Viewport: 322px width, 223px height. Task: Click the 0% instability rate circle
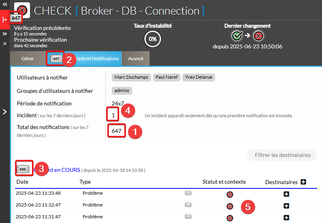coord(153,39)
